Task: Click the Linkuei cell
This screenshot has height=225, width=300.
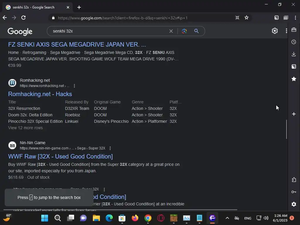Action: (x=71, y=121)
